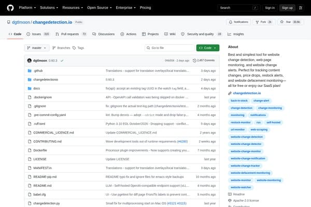This screenshot has width=311, height=207.
Task: Open the Tags link
Action: [x=78, y=48]
